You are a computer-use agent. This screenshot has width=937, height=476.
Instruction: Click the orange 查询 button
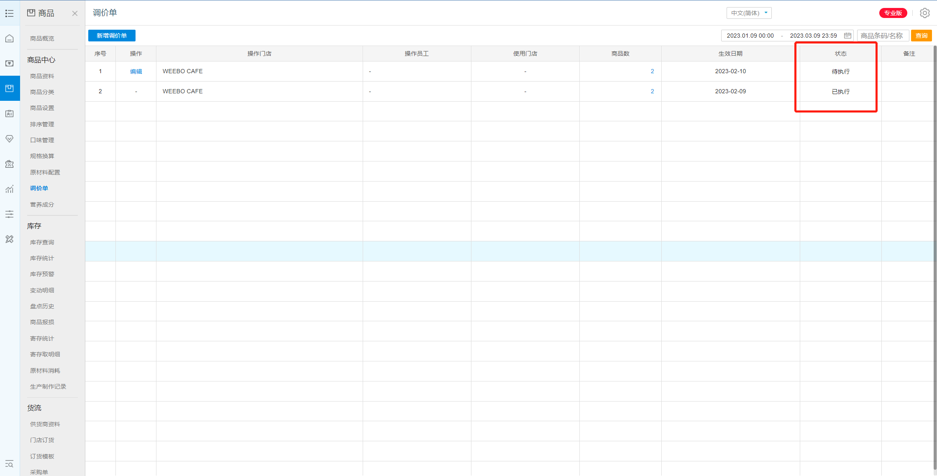click(921, 36)
